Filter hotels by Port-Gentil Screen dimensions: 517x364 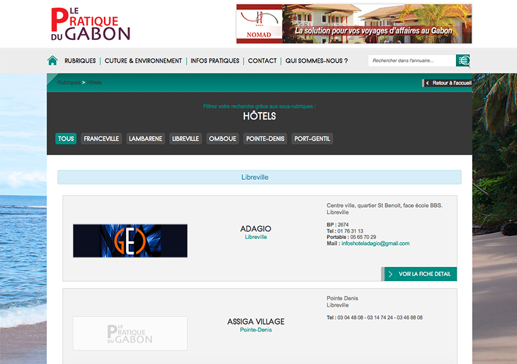click(x=312, y=139)
